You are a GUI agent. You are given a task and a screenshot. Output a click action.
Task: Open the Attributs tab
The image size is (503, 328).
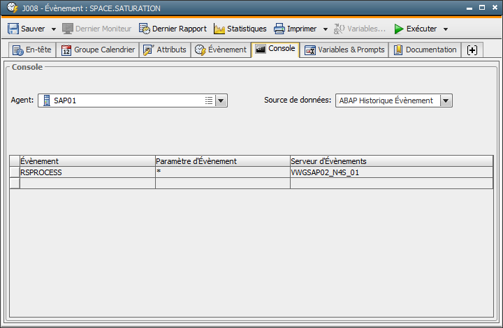(x=165, y=50)
